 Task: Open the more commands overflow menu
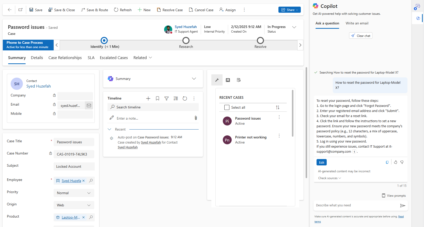pos(244,10)
